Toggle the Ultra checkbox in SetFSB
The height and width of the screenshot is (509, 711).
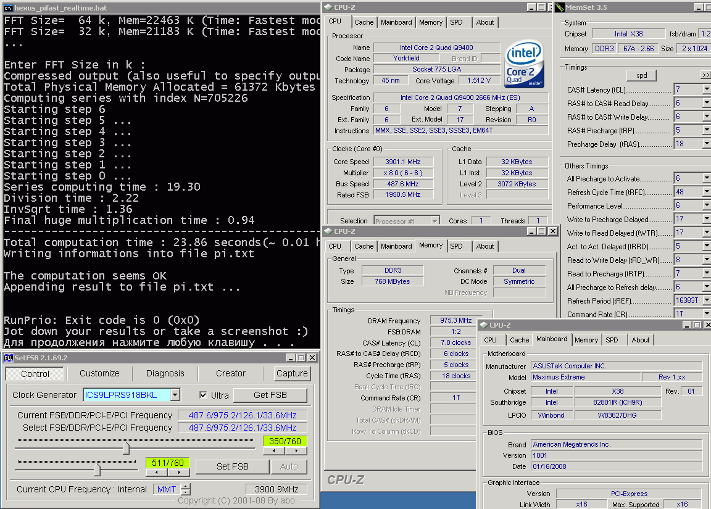tap(203, 395)
